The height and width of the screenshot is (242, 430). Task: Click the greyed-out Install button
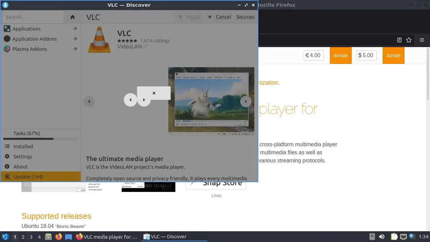(189, 17)
